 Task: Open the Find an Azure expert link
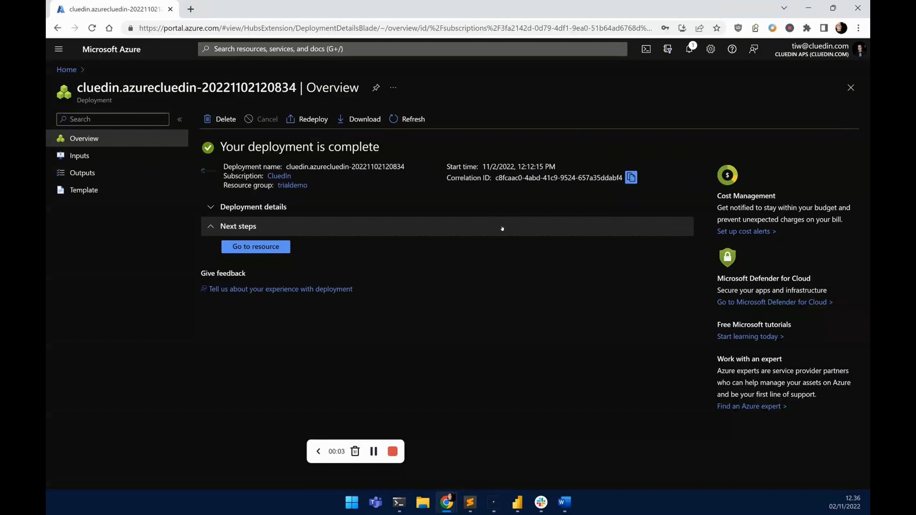(752, 406)
